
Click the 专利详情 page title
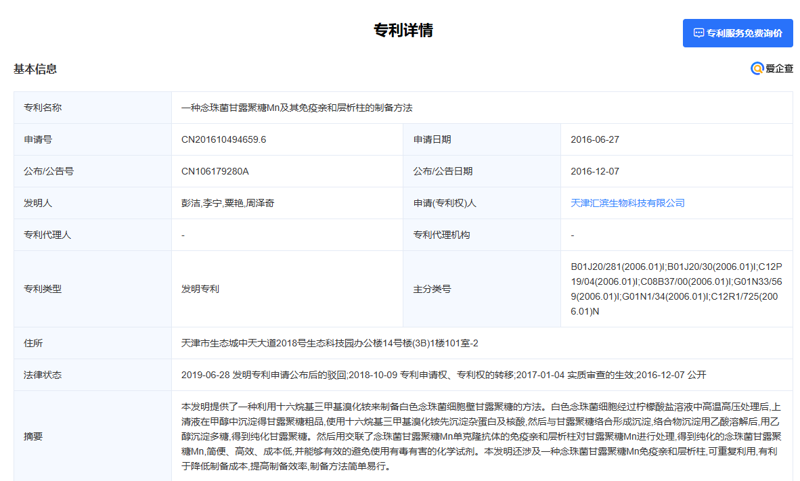[x=403, y=30]
